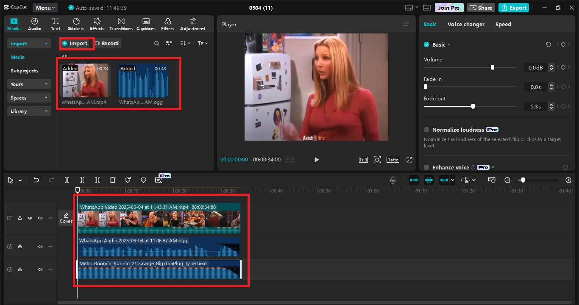
Task: Expand the Library sidebar section
Action: click(29, 111)
